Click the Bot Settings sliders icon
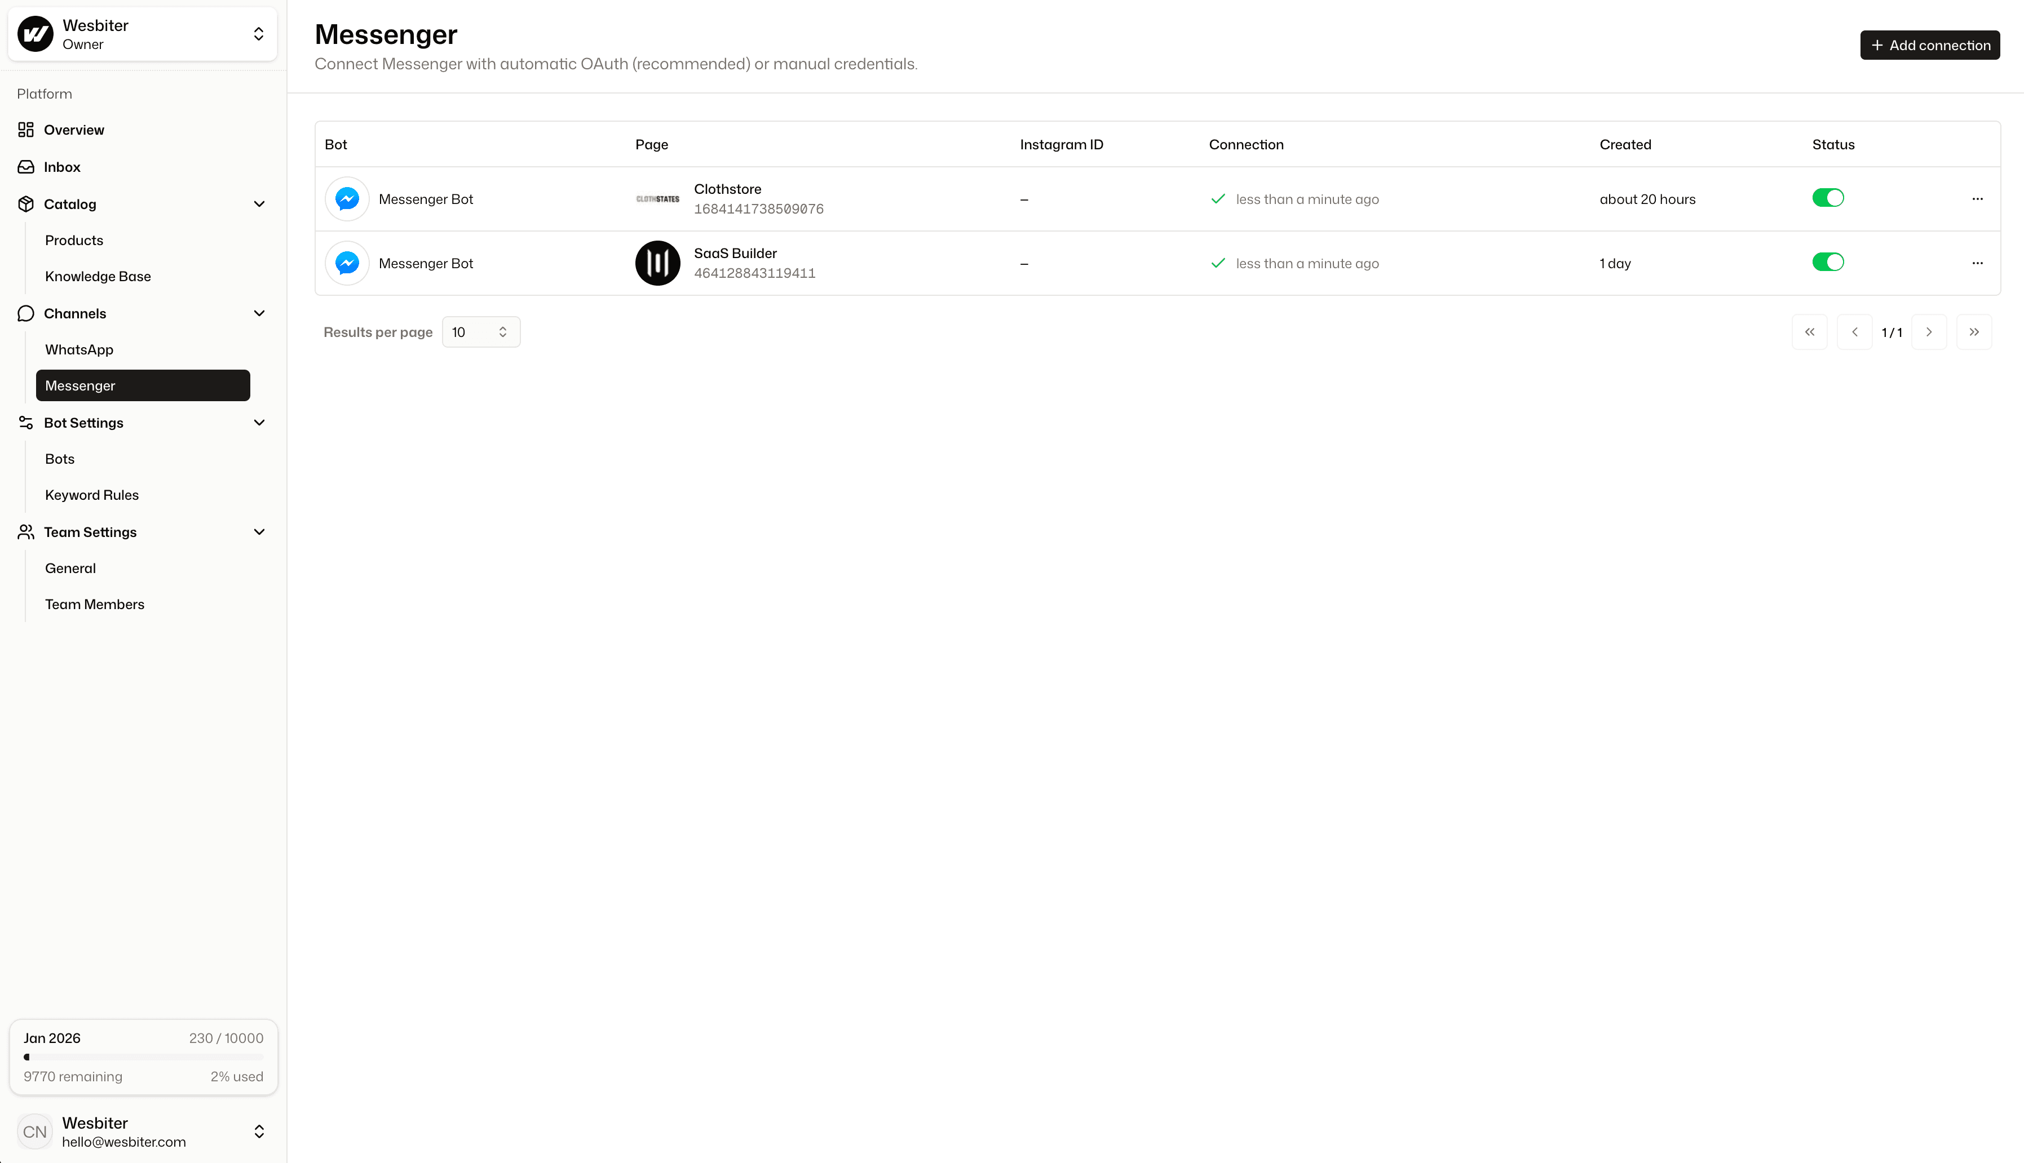 click(25, 423)
